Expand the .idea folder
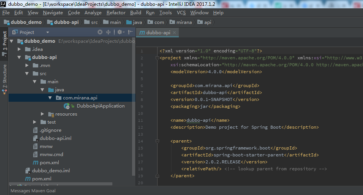This screenshot has width=363, height=195. 19,49
